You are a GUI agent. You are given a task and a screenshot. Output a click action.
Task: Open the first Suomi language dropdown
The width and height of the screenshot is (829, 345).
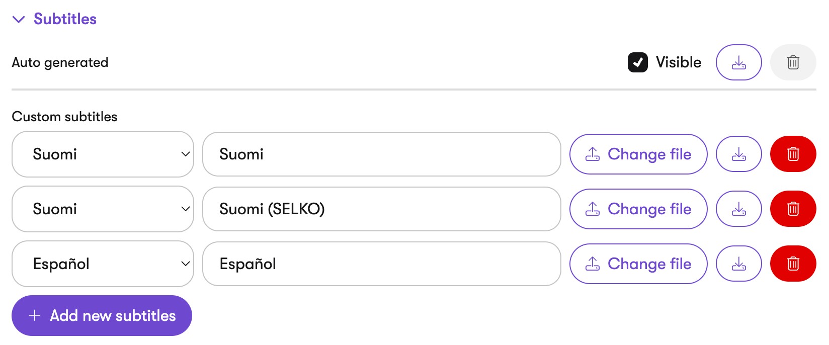[103, 154]
